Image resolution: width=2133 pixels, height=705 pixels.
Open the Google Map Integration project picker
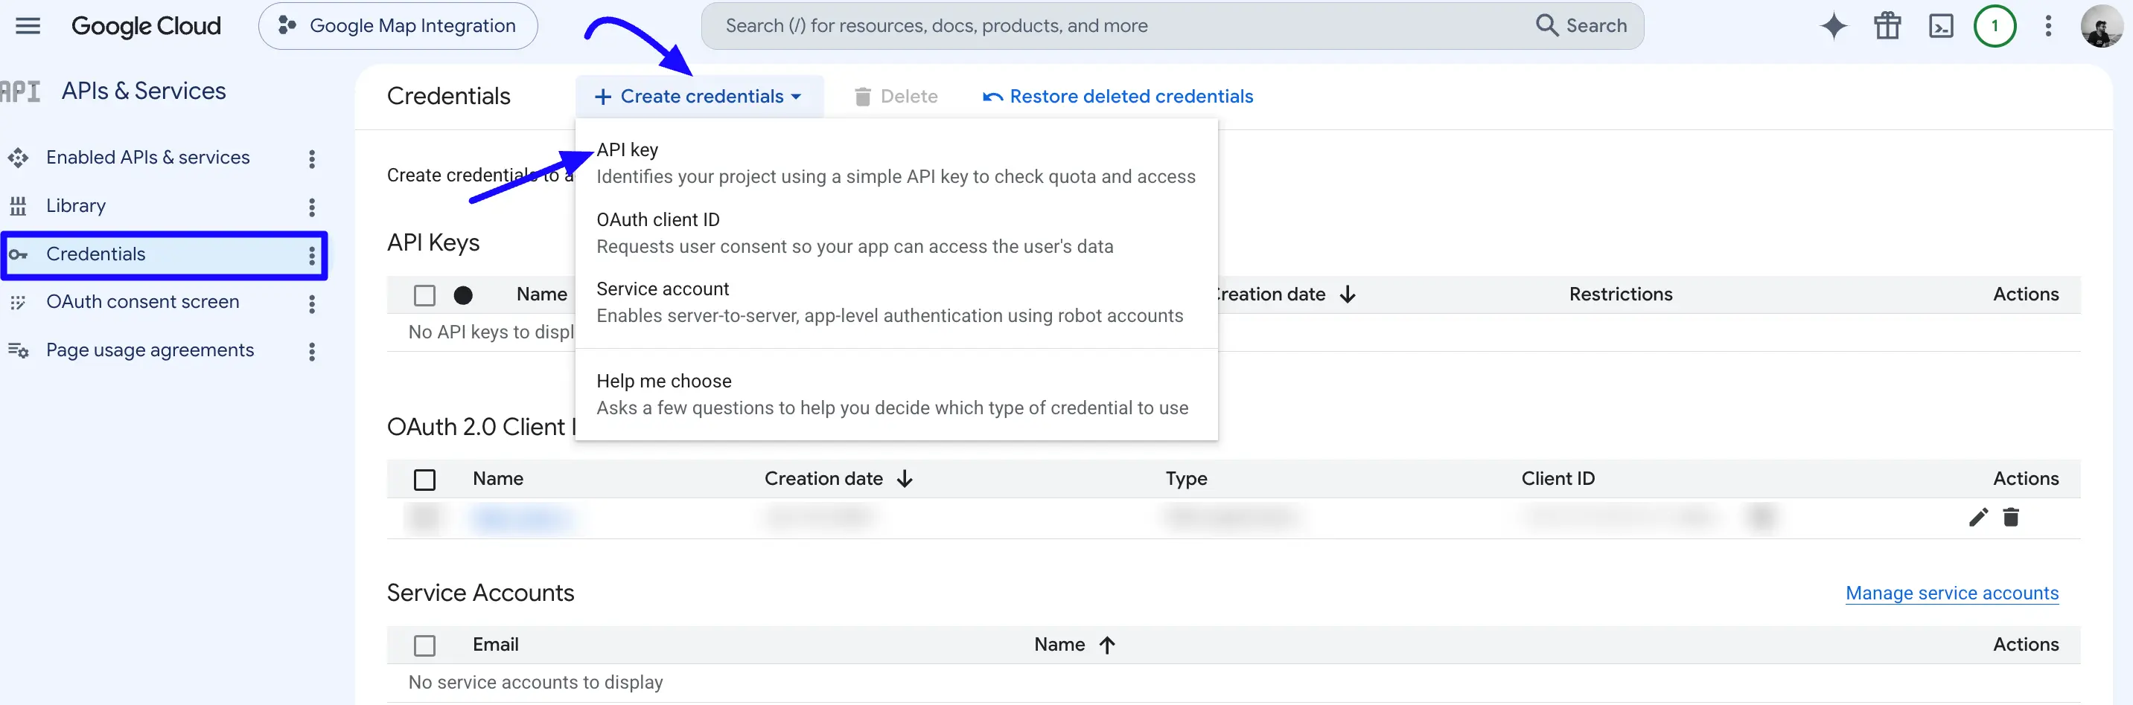pos(398,25)
